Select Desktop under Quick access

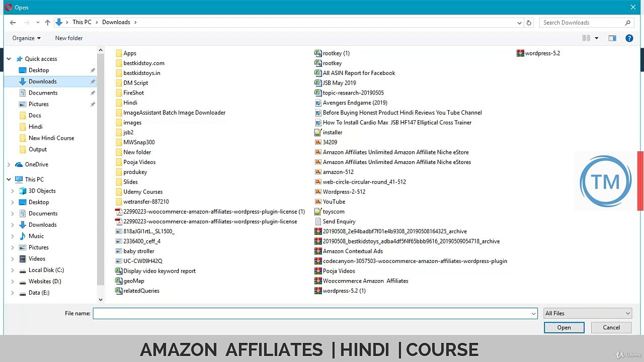click(x=39, y=70)
